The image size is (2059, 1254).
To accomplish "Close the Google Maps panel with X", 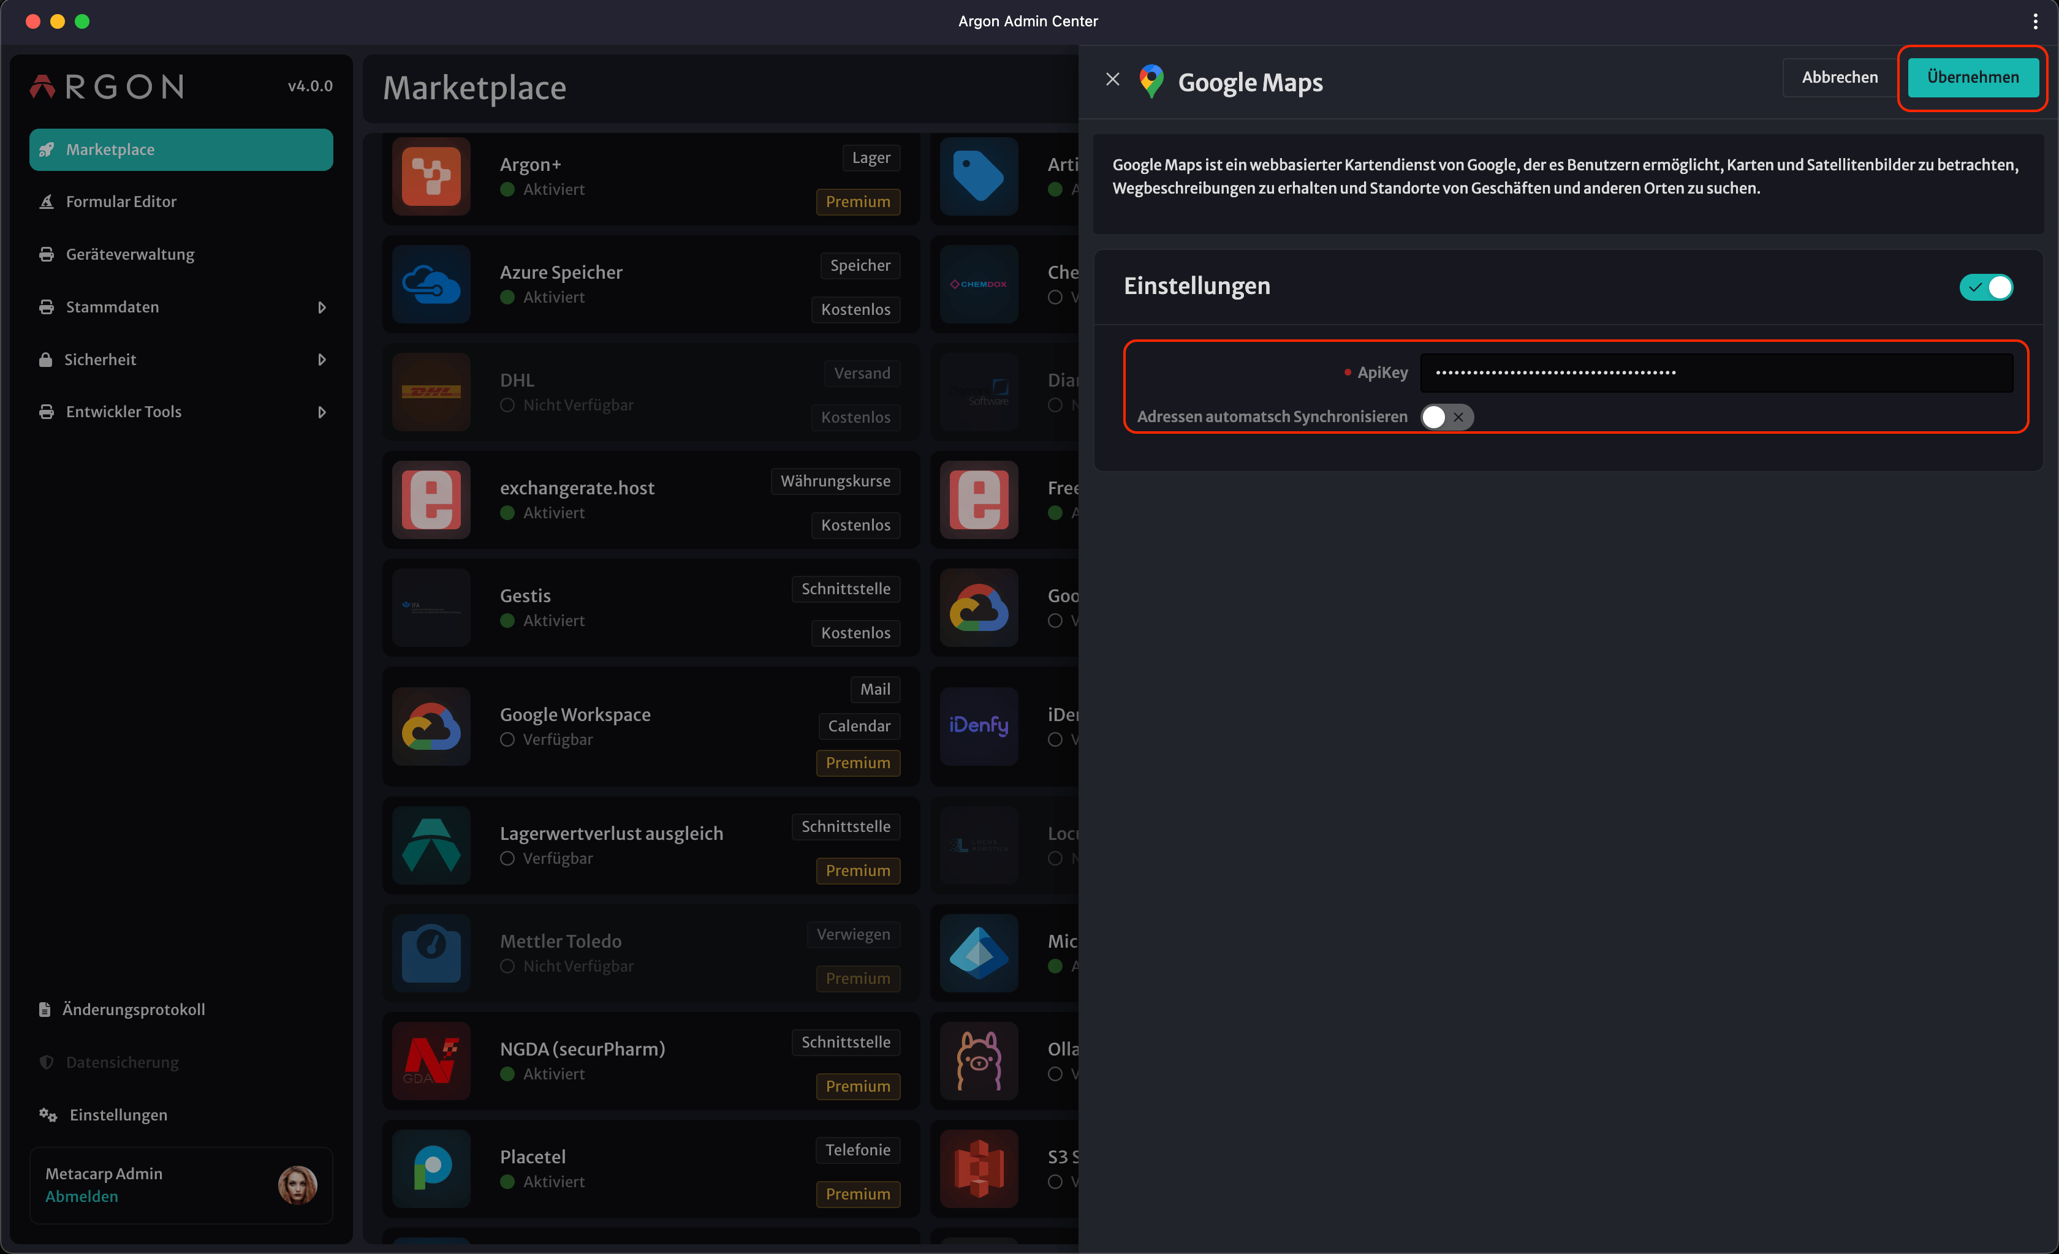I will (x=1112, y=80).
